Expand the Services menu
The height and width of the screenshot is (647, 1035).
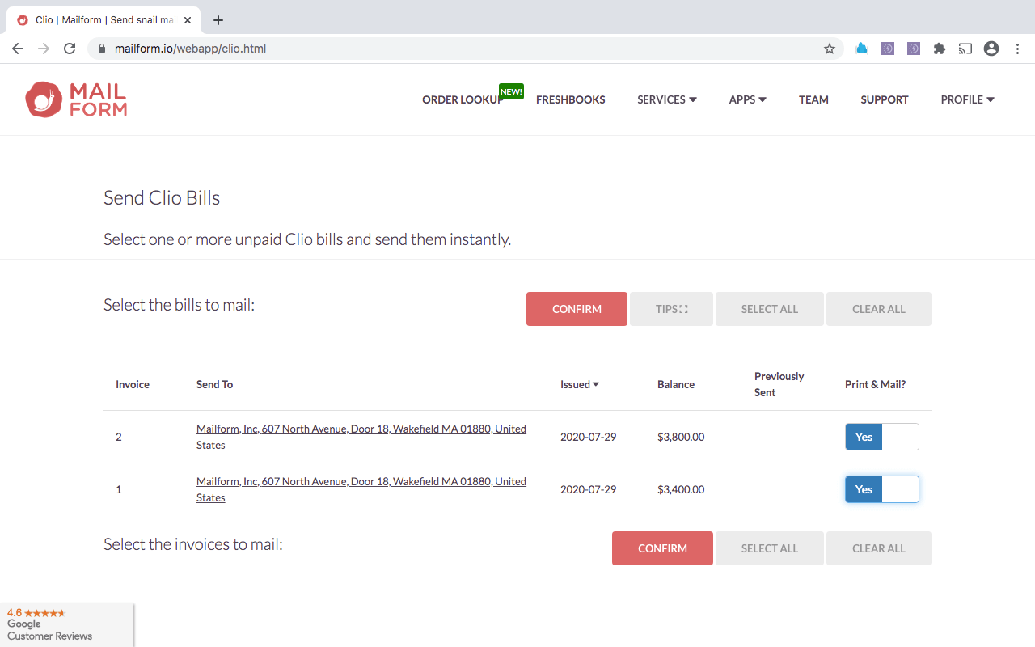click(667, 99)
